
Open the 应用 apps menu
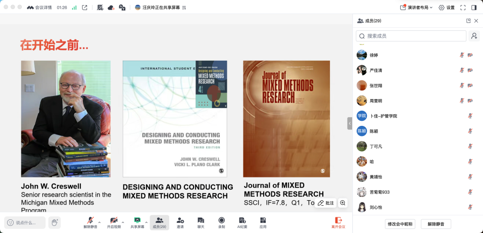(x=263, y=222)
